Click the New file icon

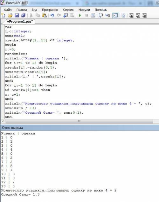(3, 16)
